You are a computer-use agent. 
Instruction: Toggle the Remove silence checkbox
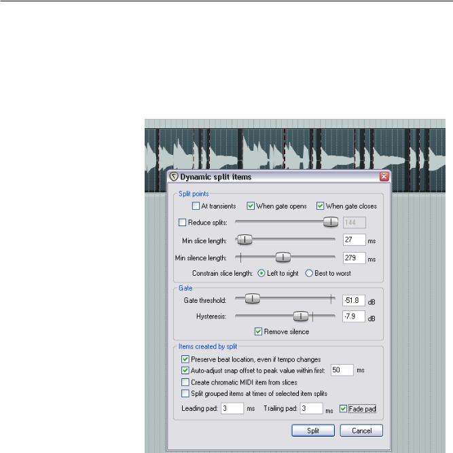[258, 331]
